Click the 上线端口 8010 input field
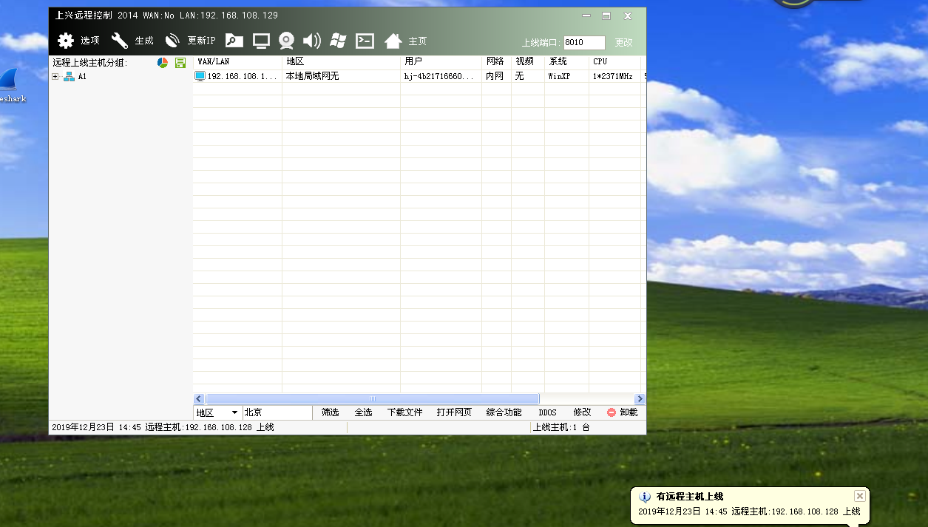The height and width of the screenshot is (527, 928). [x=584, y=42]
